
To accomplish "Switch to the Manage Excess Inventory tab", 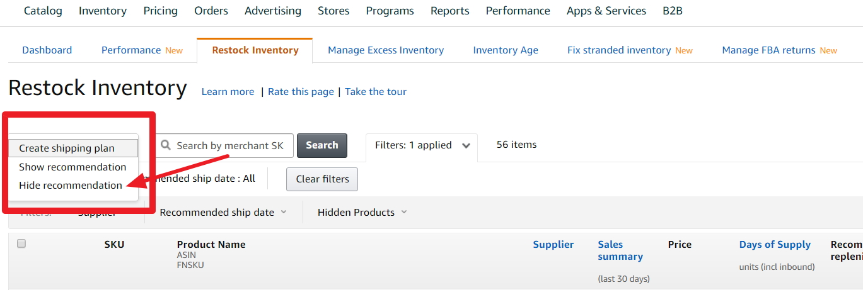I will [386, 50].
